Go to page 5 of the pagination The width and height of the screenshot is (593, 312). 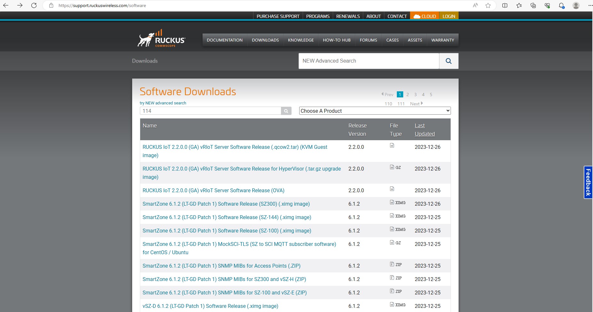pyautogui.click(x=431, y=95)
